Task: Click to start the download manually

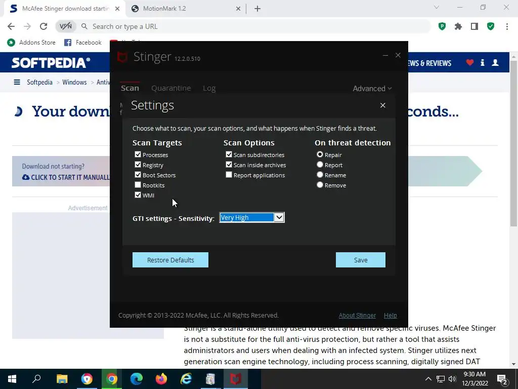Action: click(66, 177)
